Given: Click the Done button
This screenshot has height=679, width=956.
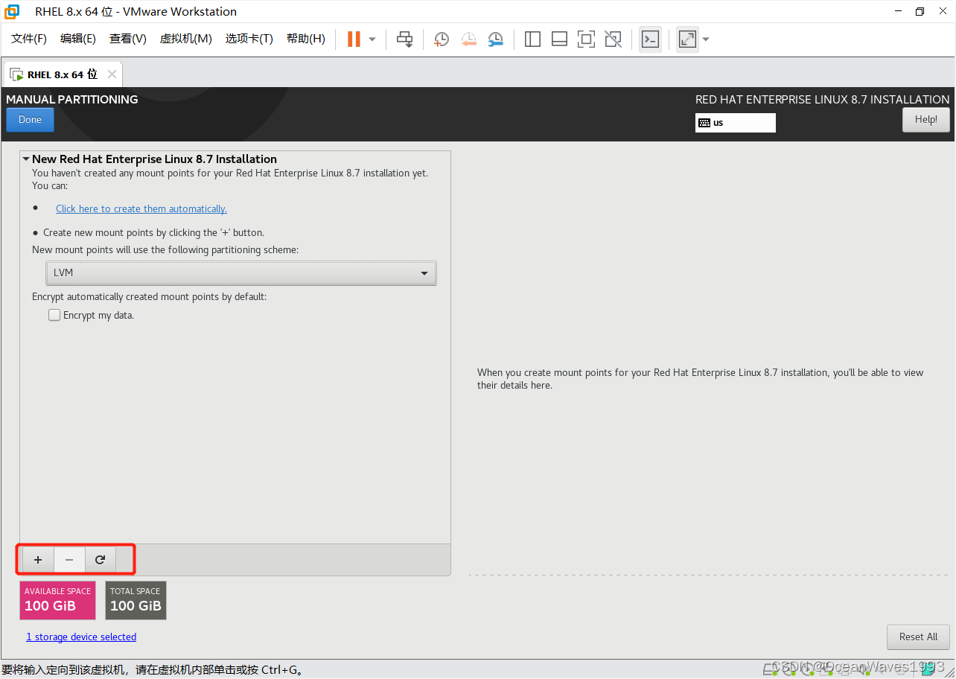Looking at the screenshot, I should click(x=30, y=120).
